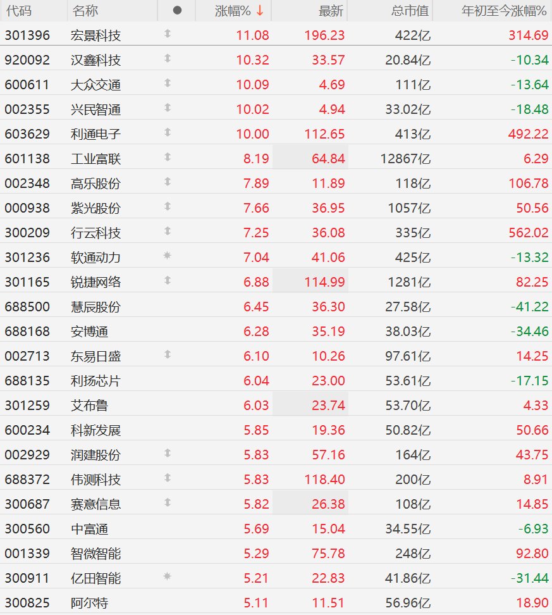Click the descending sort arrow beside 涨幅%

[259, 11]
